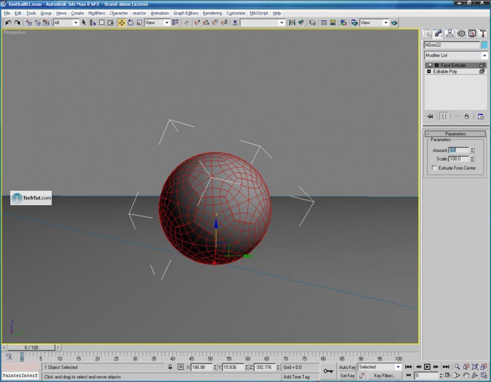Click the Mirror tool icon

tap(292, 23)
